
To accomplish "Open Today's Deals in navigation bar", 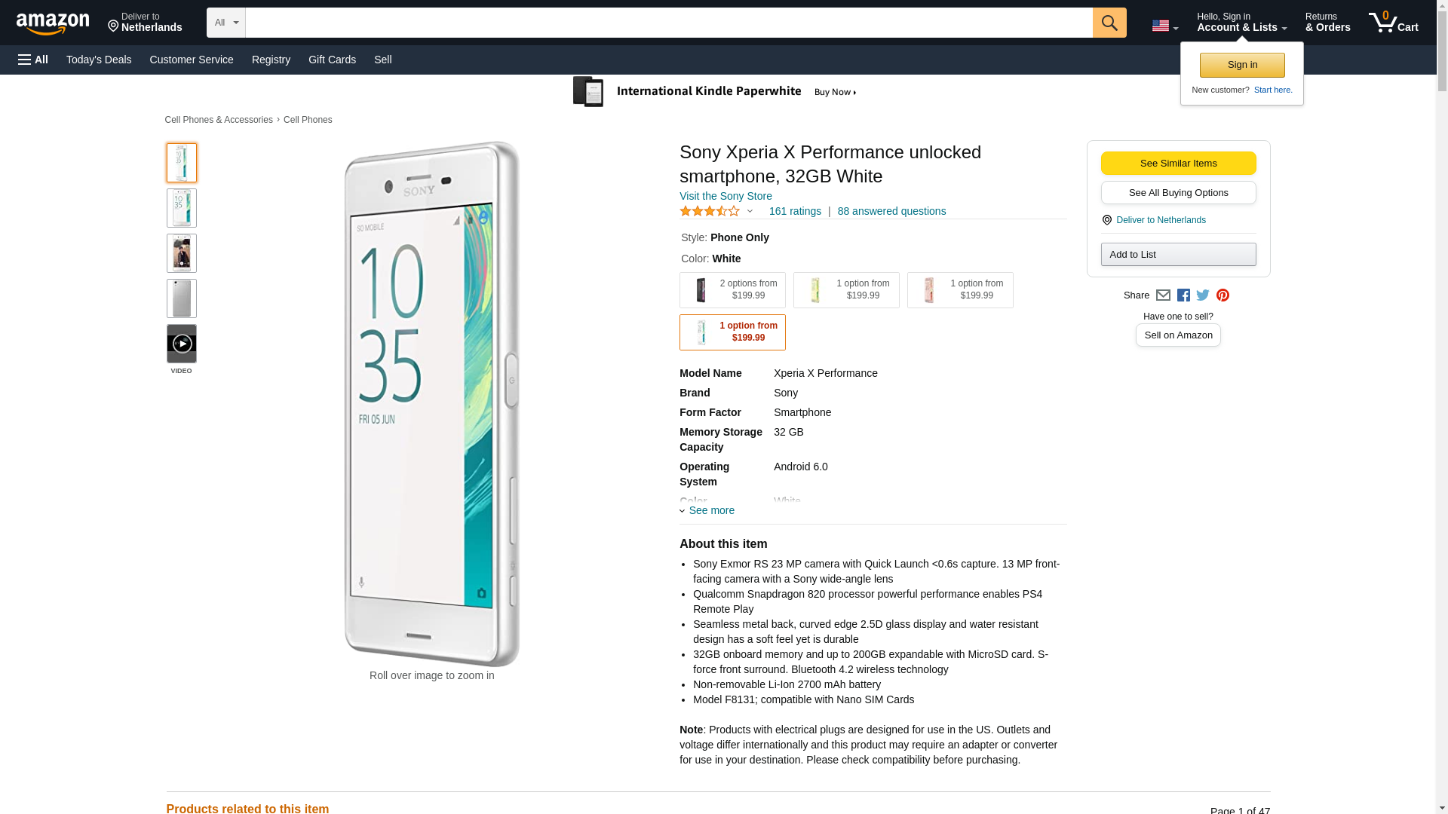I will point(99,60).
